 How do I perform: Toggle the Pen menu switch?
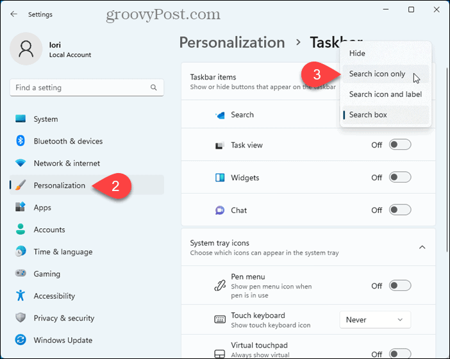(x=400, y=286)
